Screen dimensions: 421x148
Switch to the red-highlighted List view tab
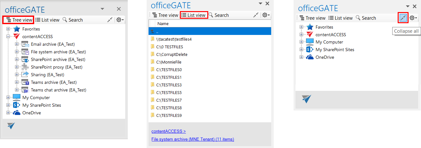[x=194, y=15]
